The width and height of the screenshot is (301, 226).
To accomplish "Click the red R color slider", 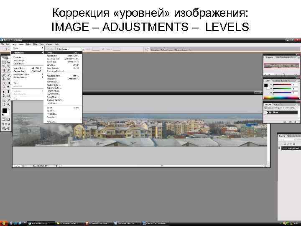I will [282, 85].
